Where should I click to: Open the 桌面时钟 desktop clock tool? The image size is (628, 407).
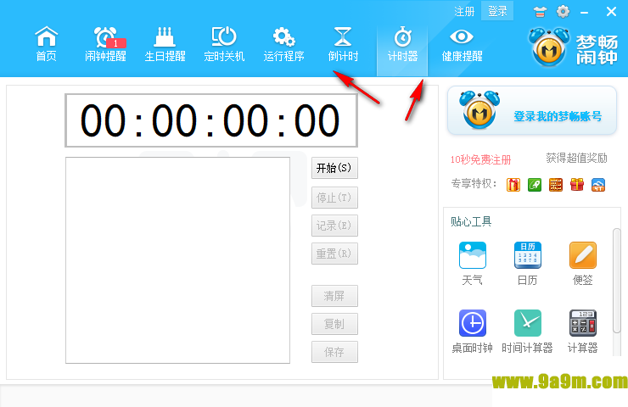pos(473,331)
